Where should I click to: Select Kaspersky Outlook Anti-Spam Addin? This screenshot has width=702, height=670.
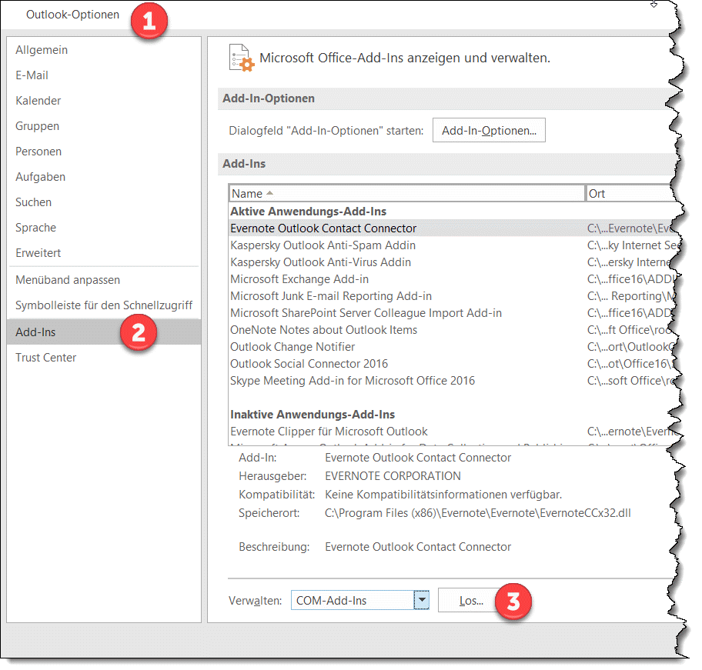click(x=452, y=245)
